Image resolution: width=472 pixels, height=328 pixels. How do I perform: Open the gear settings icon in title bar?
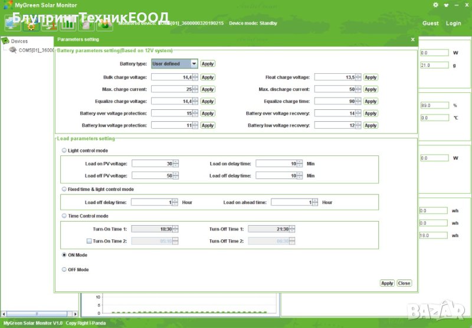(x=435, y=5)
